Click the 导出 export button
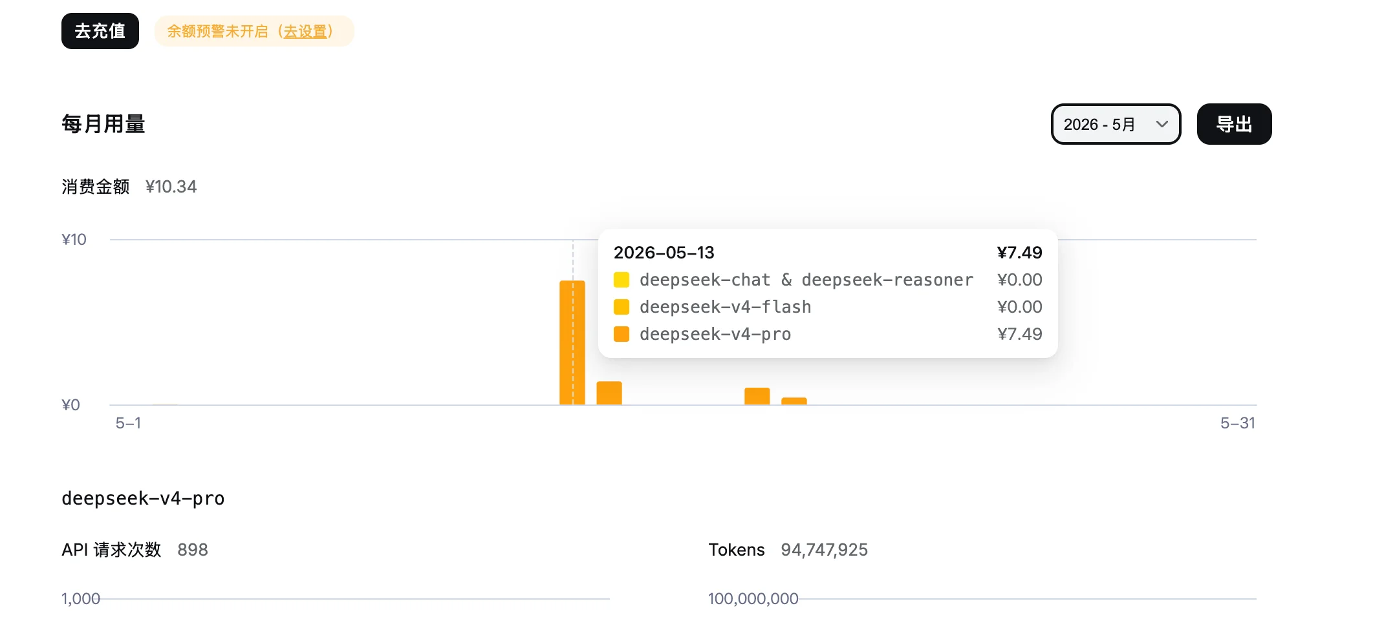Viewport: 1384px width, 619px height. pos(1234,124)
